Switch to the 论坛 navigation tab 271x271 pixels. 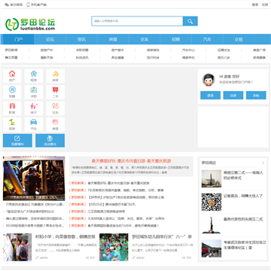coord(50,39)
